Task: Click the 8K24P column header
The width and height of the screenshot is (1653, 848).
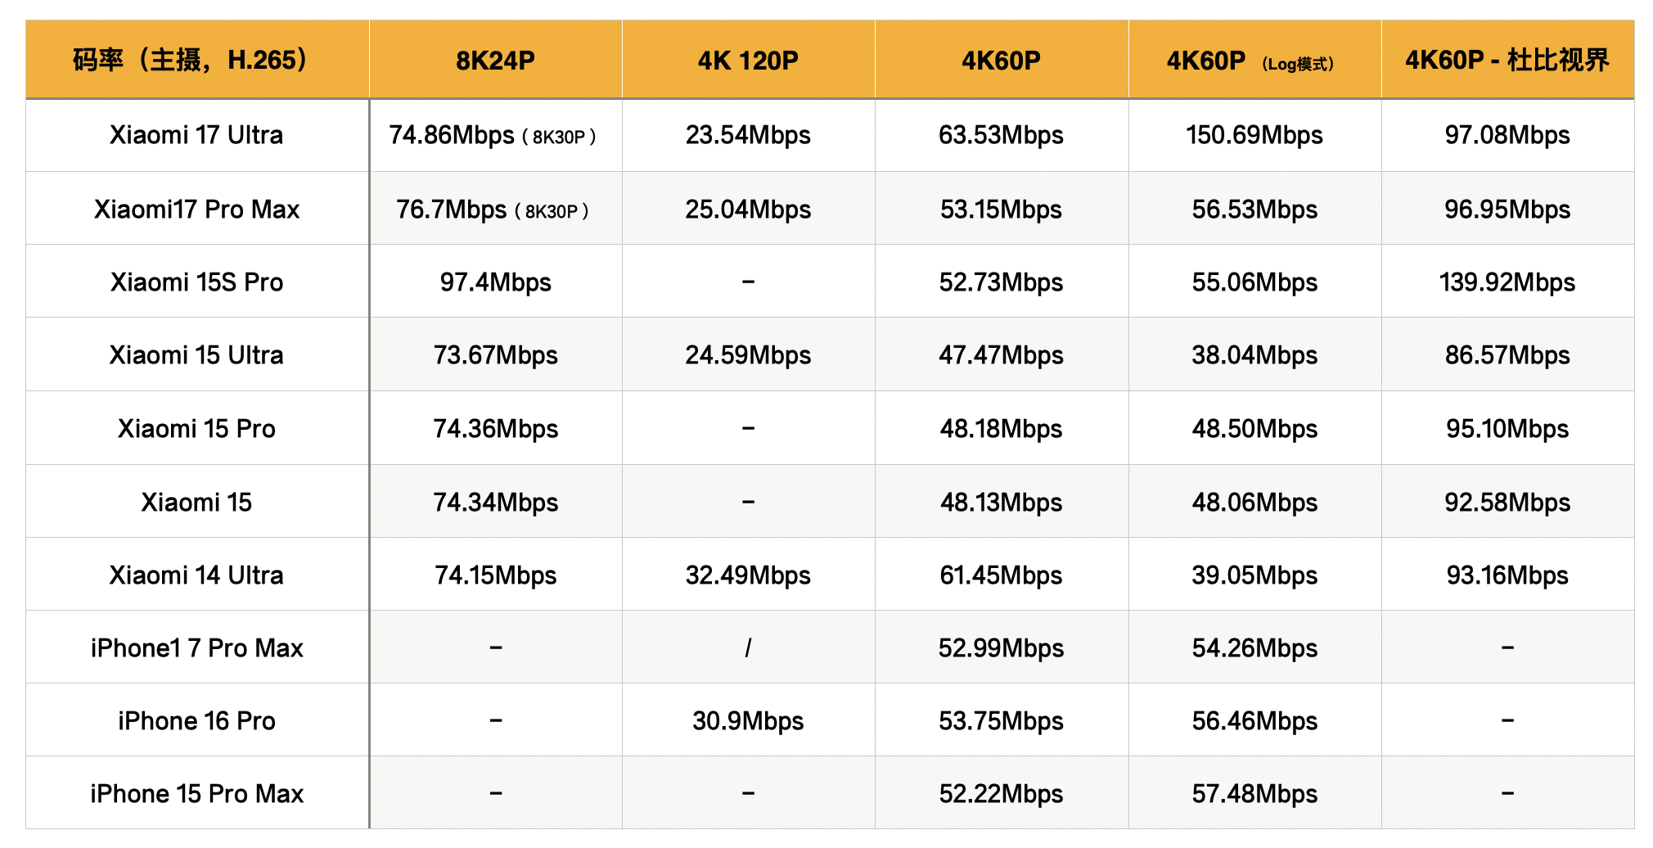Action: [x=495, y=60]
